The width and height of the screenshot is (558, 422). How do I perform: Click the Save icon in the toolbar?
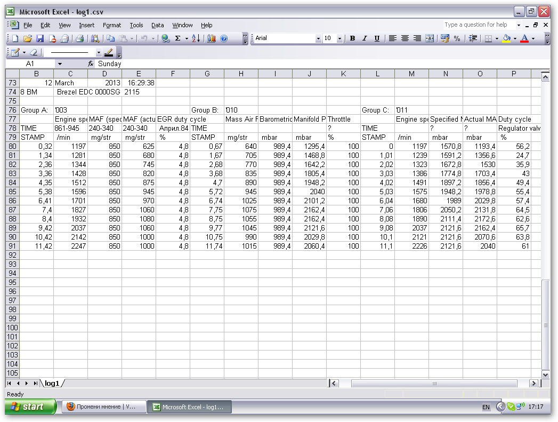click(40, 38)
